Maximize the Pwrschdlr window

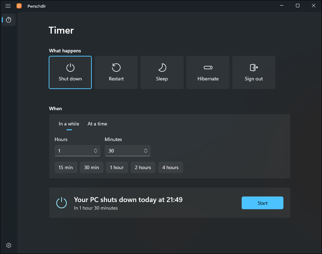[x=298, y=6]
